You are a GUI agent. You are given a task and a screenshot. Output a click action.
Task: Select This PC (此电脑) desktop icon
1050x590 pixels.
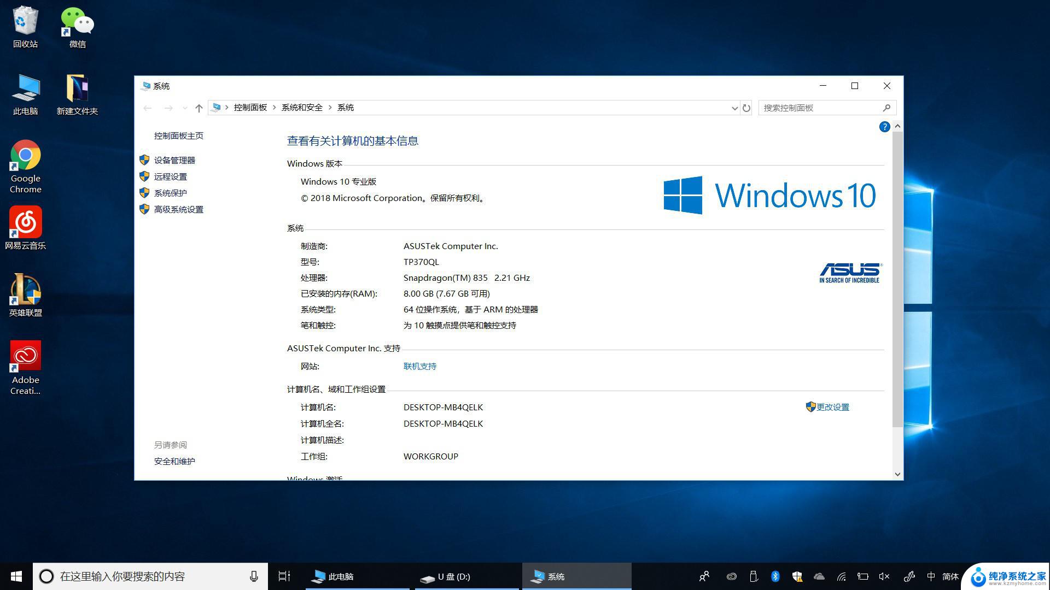(25, 94)
